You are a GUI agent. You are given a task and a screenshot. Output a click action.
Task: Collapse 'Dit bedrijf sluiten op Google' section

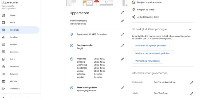point(190,30)
